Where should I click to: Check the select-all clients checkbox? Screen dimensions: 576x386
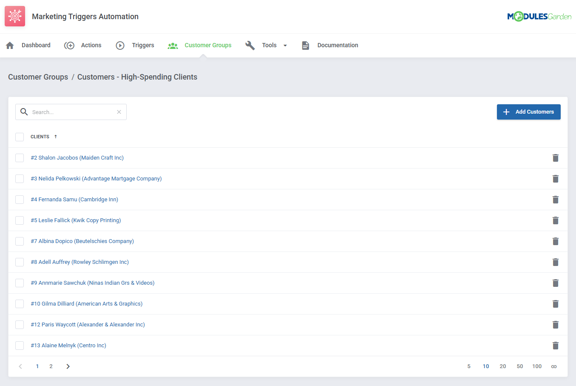click(20, 137)
